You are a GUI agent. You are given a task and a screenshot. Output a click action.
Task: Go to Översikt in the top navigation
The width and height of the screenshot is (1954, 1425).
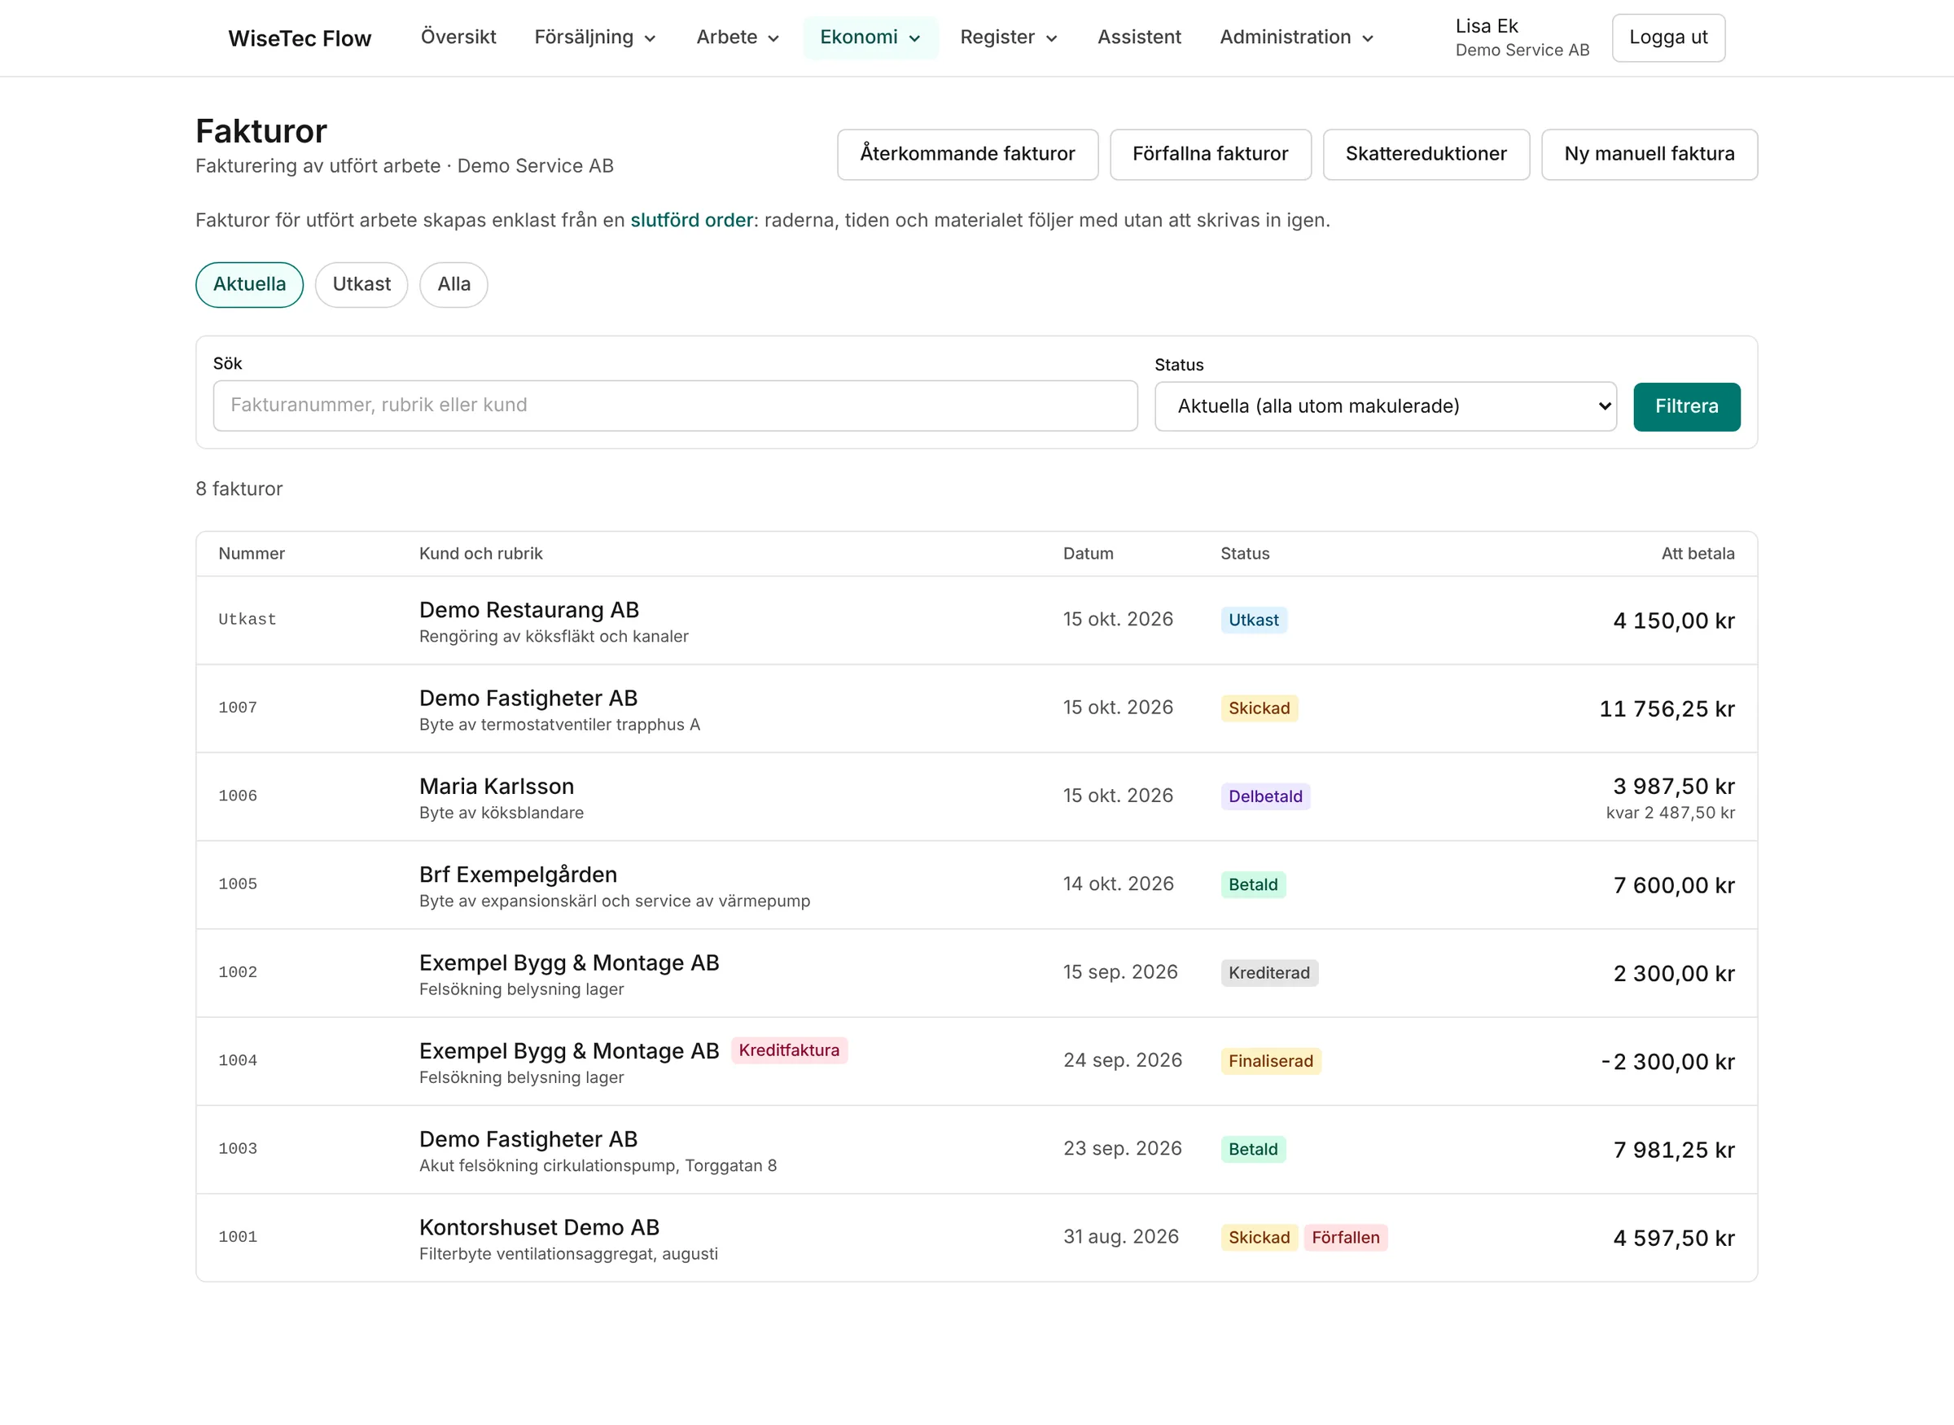458,38
